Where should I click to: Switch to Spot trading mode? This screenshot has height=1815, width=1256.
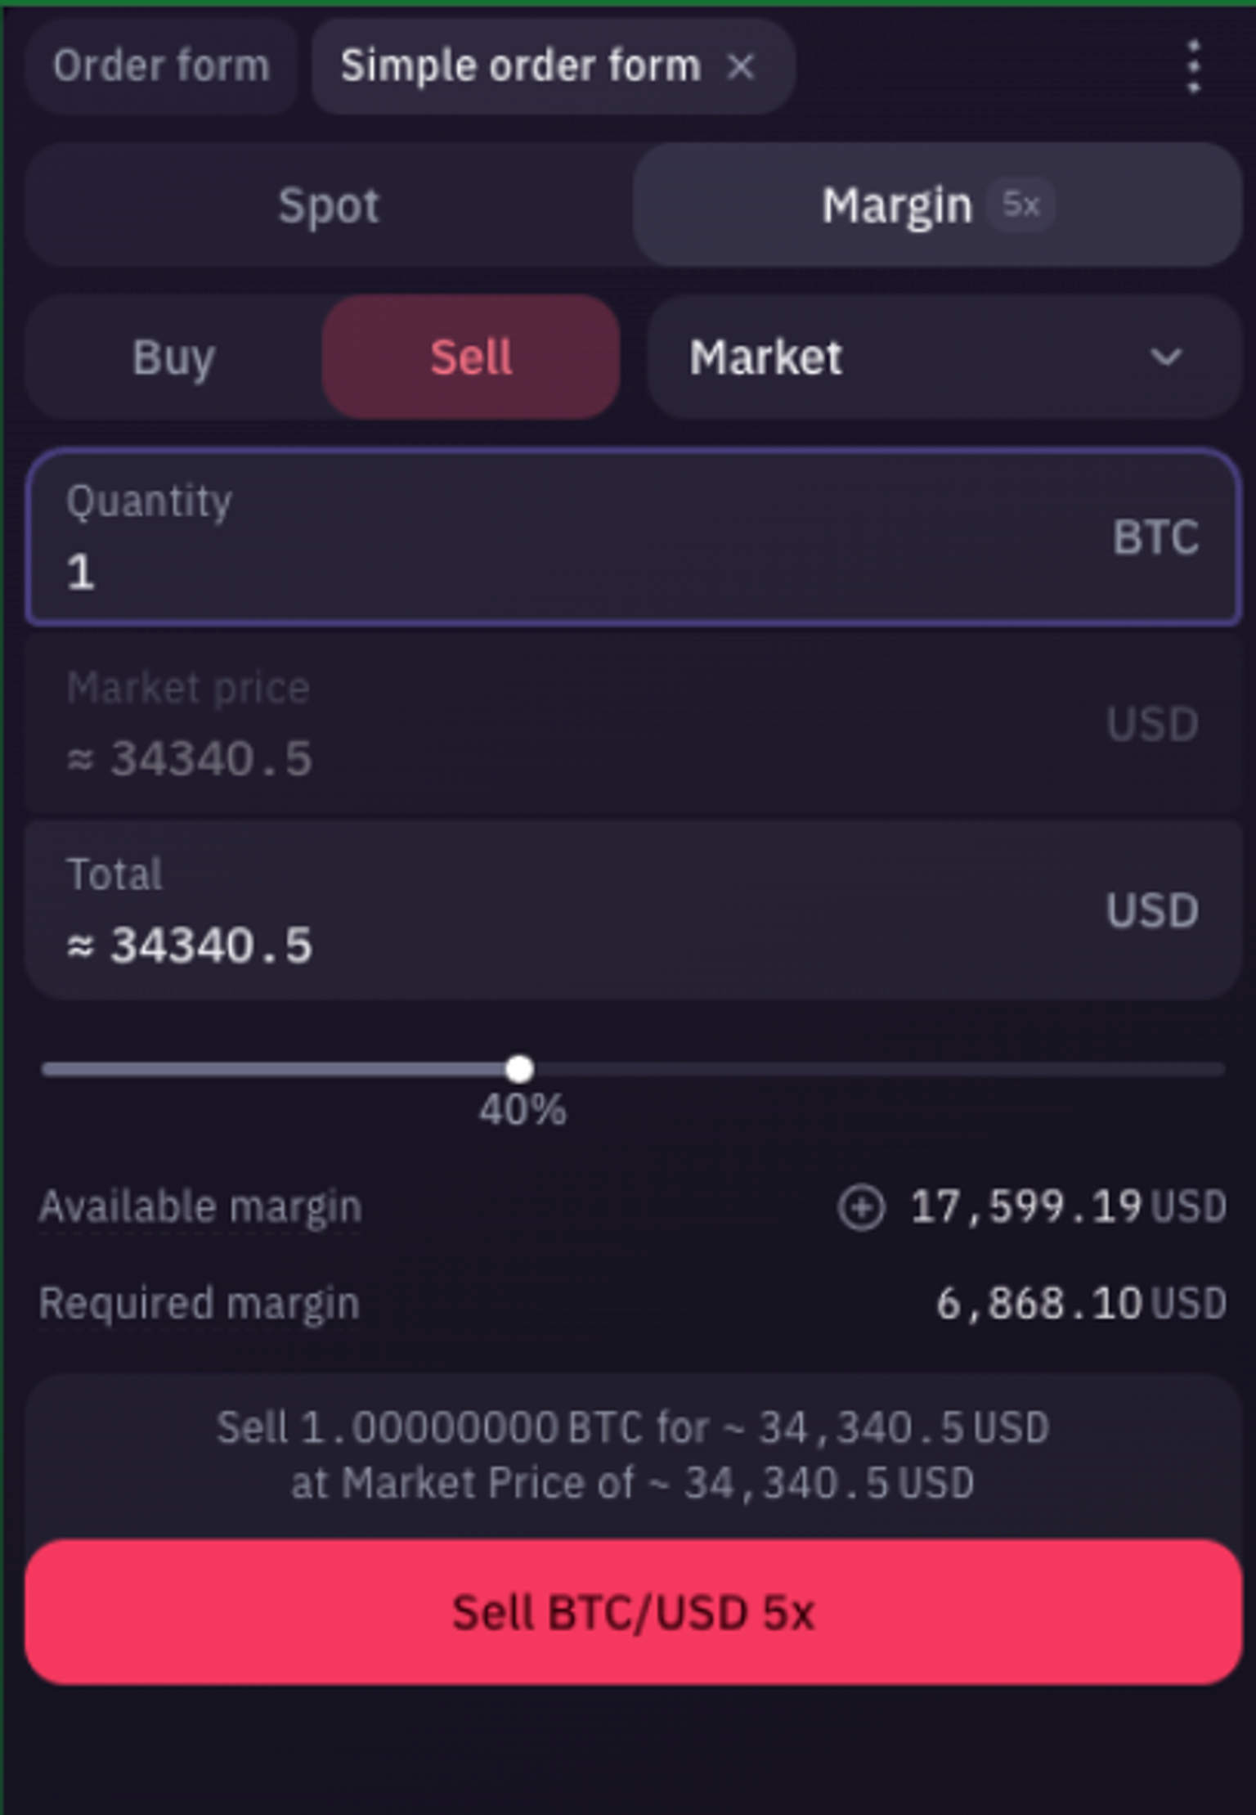[329, 204]
